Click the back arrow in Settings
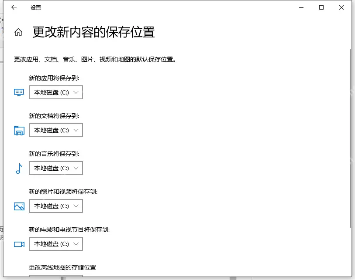The width and height of the screenshot is (355, 280). tap(14, 7)
